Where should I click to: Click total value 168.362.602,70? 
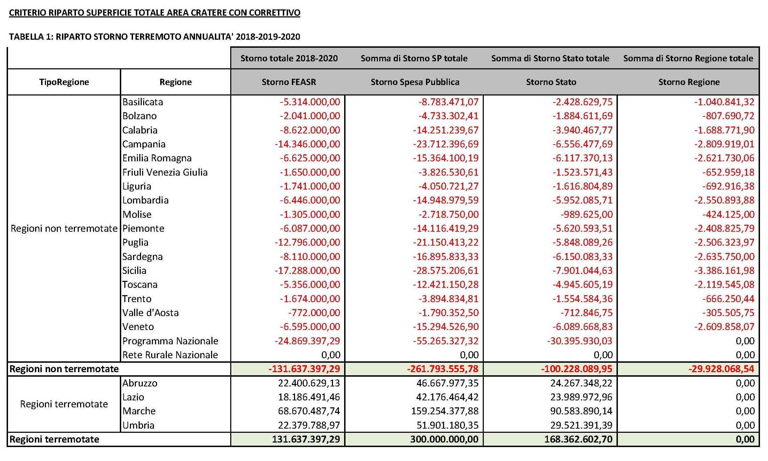click(579, 439)
